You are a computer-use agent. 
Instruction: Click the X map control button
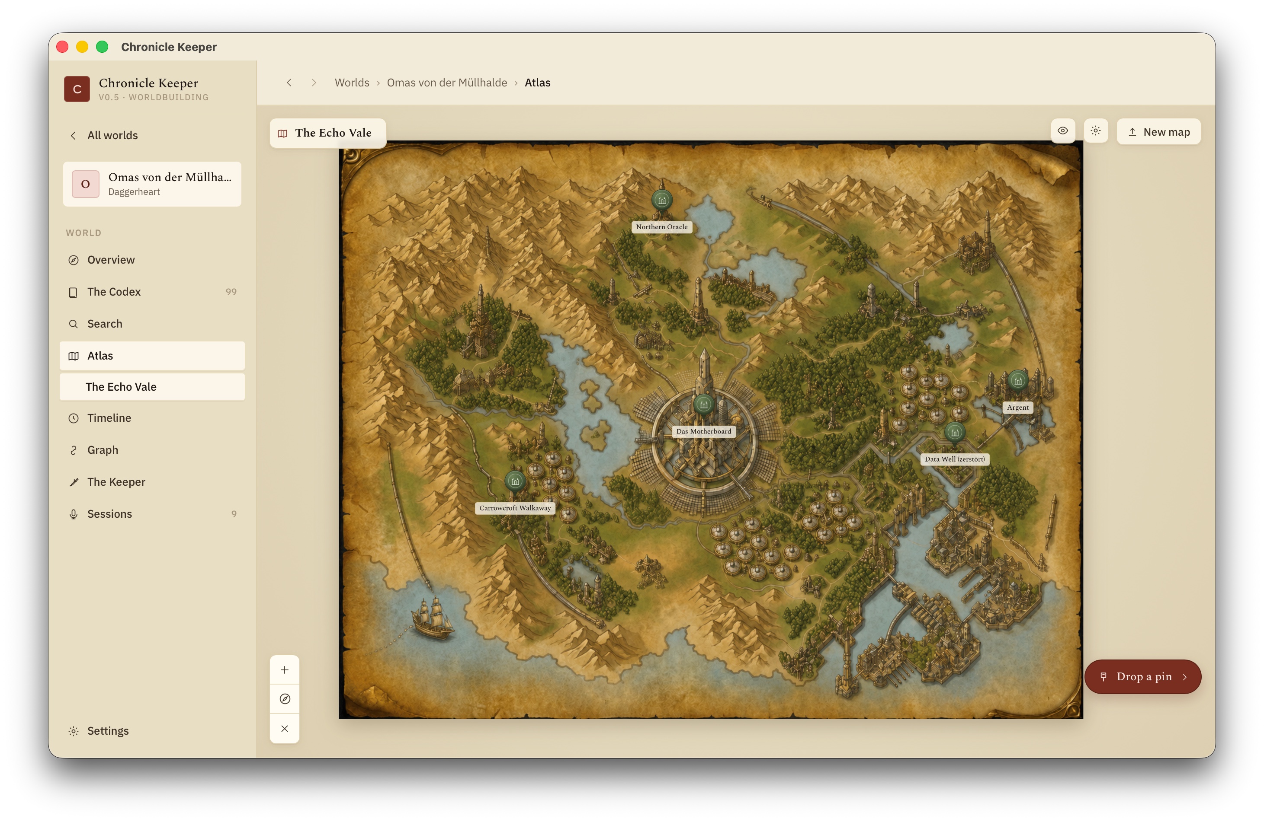(x=285, y=729)
